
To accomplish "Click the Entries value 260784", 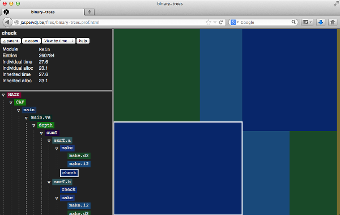I will coord(46,56).
